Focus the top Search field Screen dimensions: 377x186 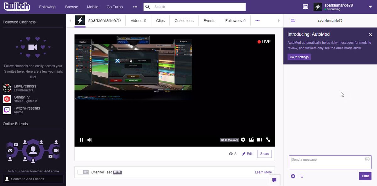[194, 7]
